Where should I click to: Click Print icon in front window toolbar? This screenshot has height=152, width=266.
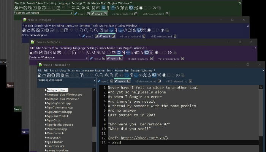pyautogui.click(x=67, y=75)
